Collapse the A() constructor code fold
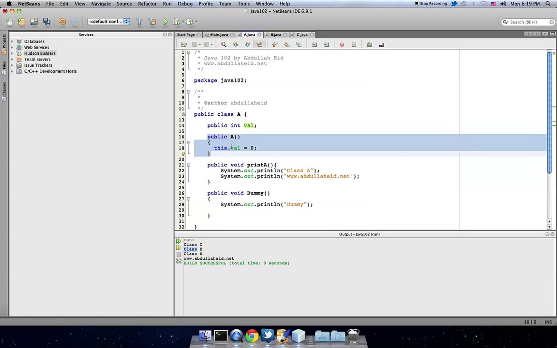 [x=189, y=142]
